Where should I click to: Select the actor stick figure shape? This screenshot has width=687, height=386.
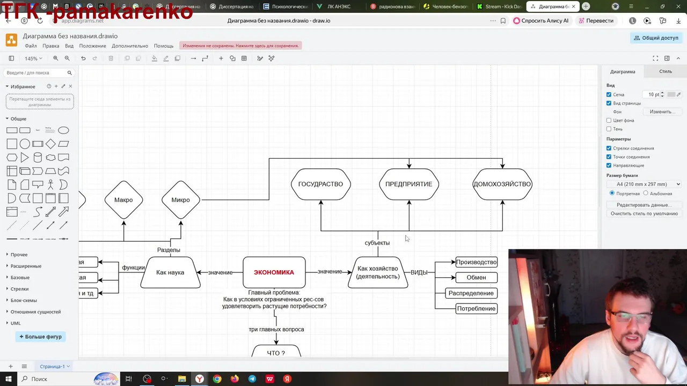coord(50,185)
